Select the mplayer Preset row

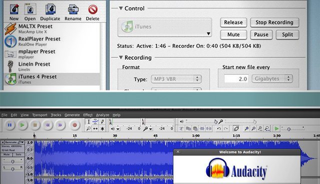tap(52, 54)
